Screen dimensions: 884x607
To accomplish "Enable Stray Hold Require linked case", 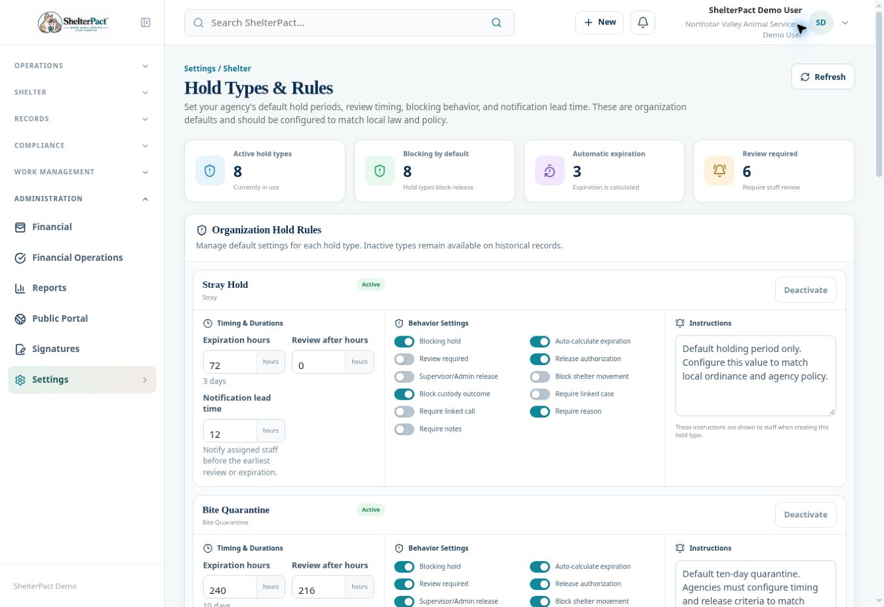I will [x=540, y=394].
